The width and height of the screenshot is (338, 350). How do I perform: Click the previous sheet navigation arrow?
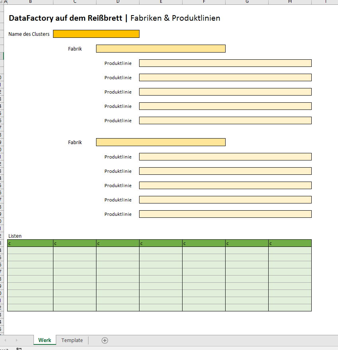6,340
